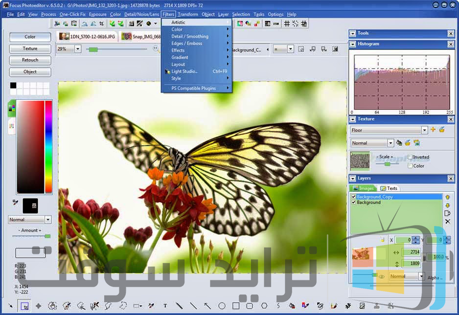Click the Texture button in left panel

pos(30,48)
